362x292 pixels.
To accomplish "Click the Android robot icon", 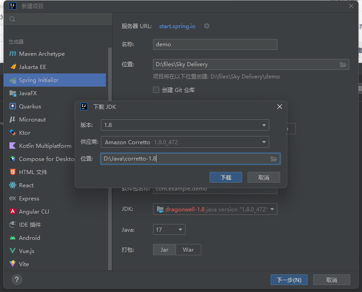I will 13,238.
